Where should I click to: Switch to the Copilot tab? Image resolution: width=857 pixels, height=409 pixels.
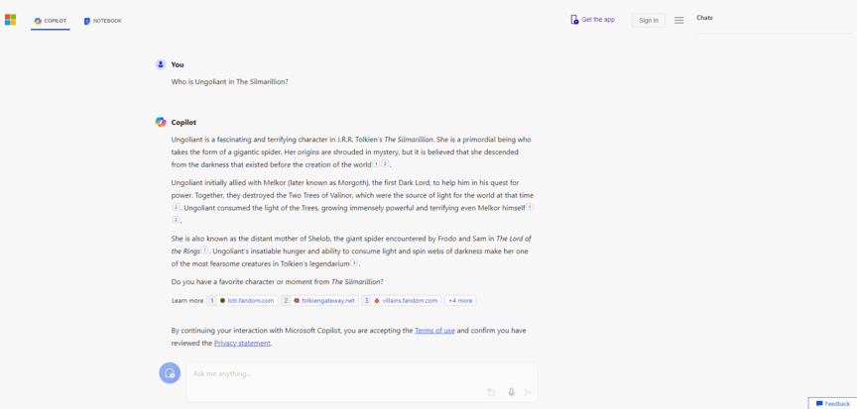click(51, 21)
